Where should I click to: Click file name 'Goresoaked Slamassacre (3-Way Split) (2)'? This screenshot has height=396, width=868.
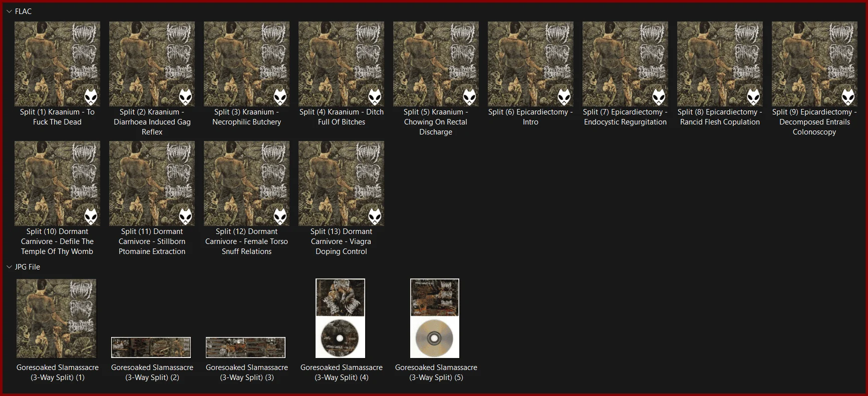152,372
